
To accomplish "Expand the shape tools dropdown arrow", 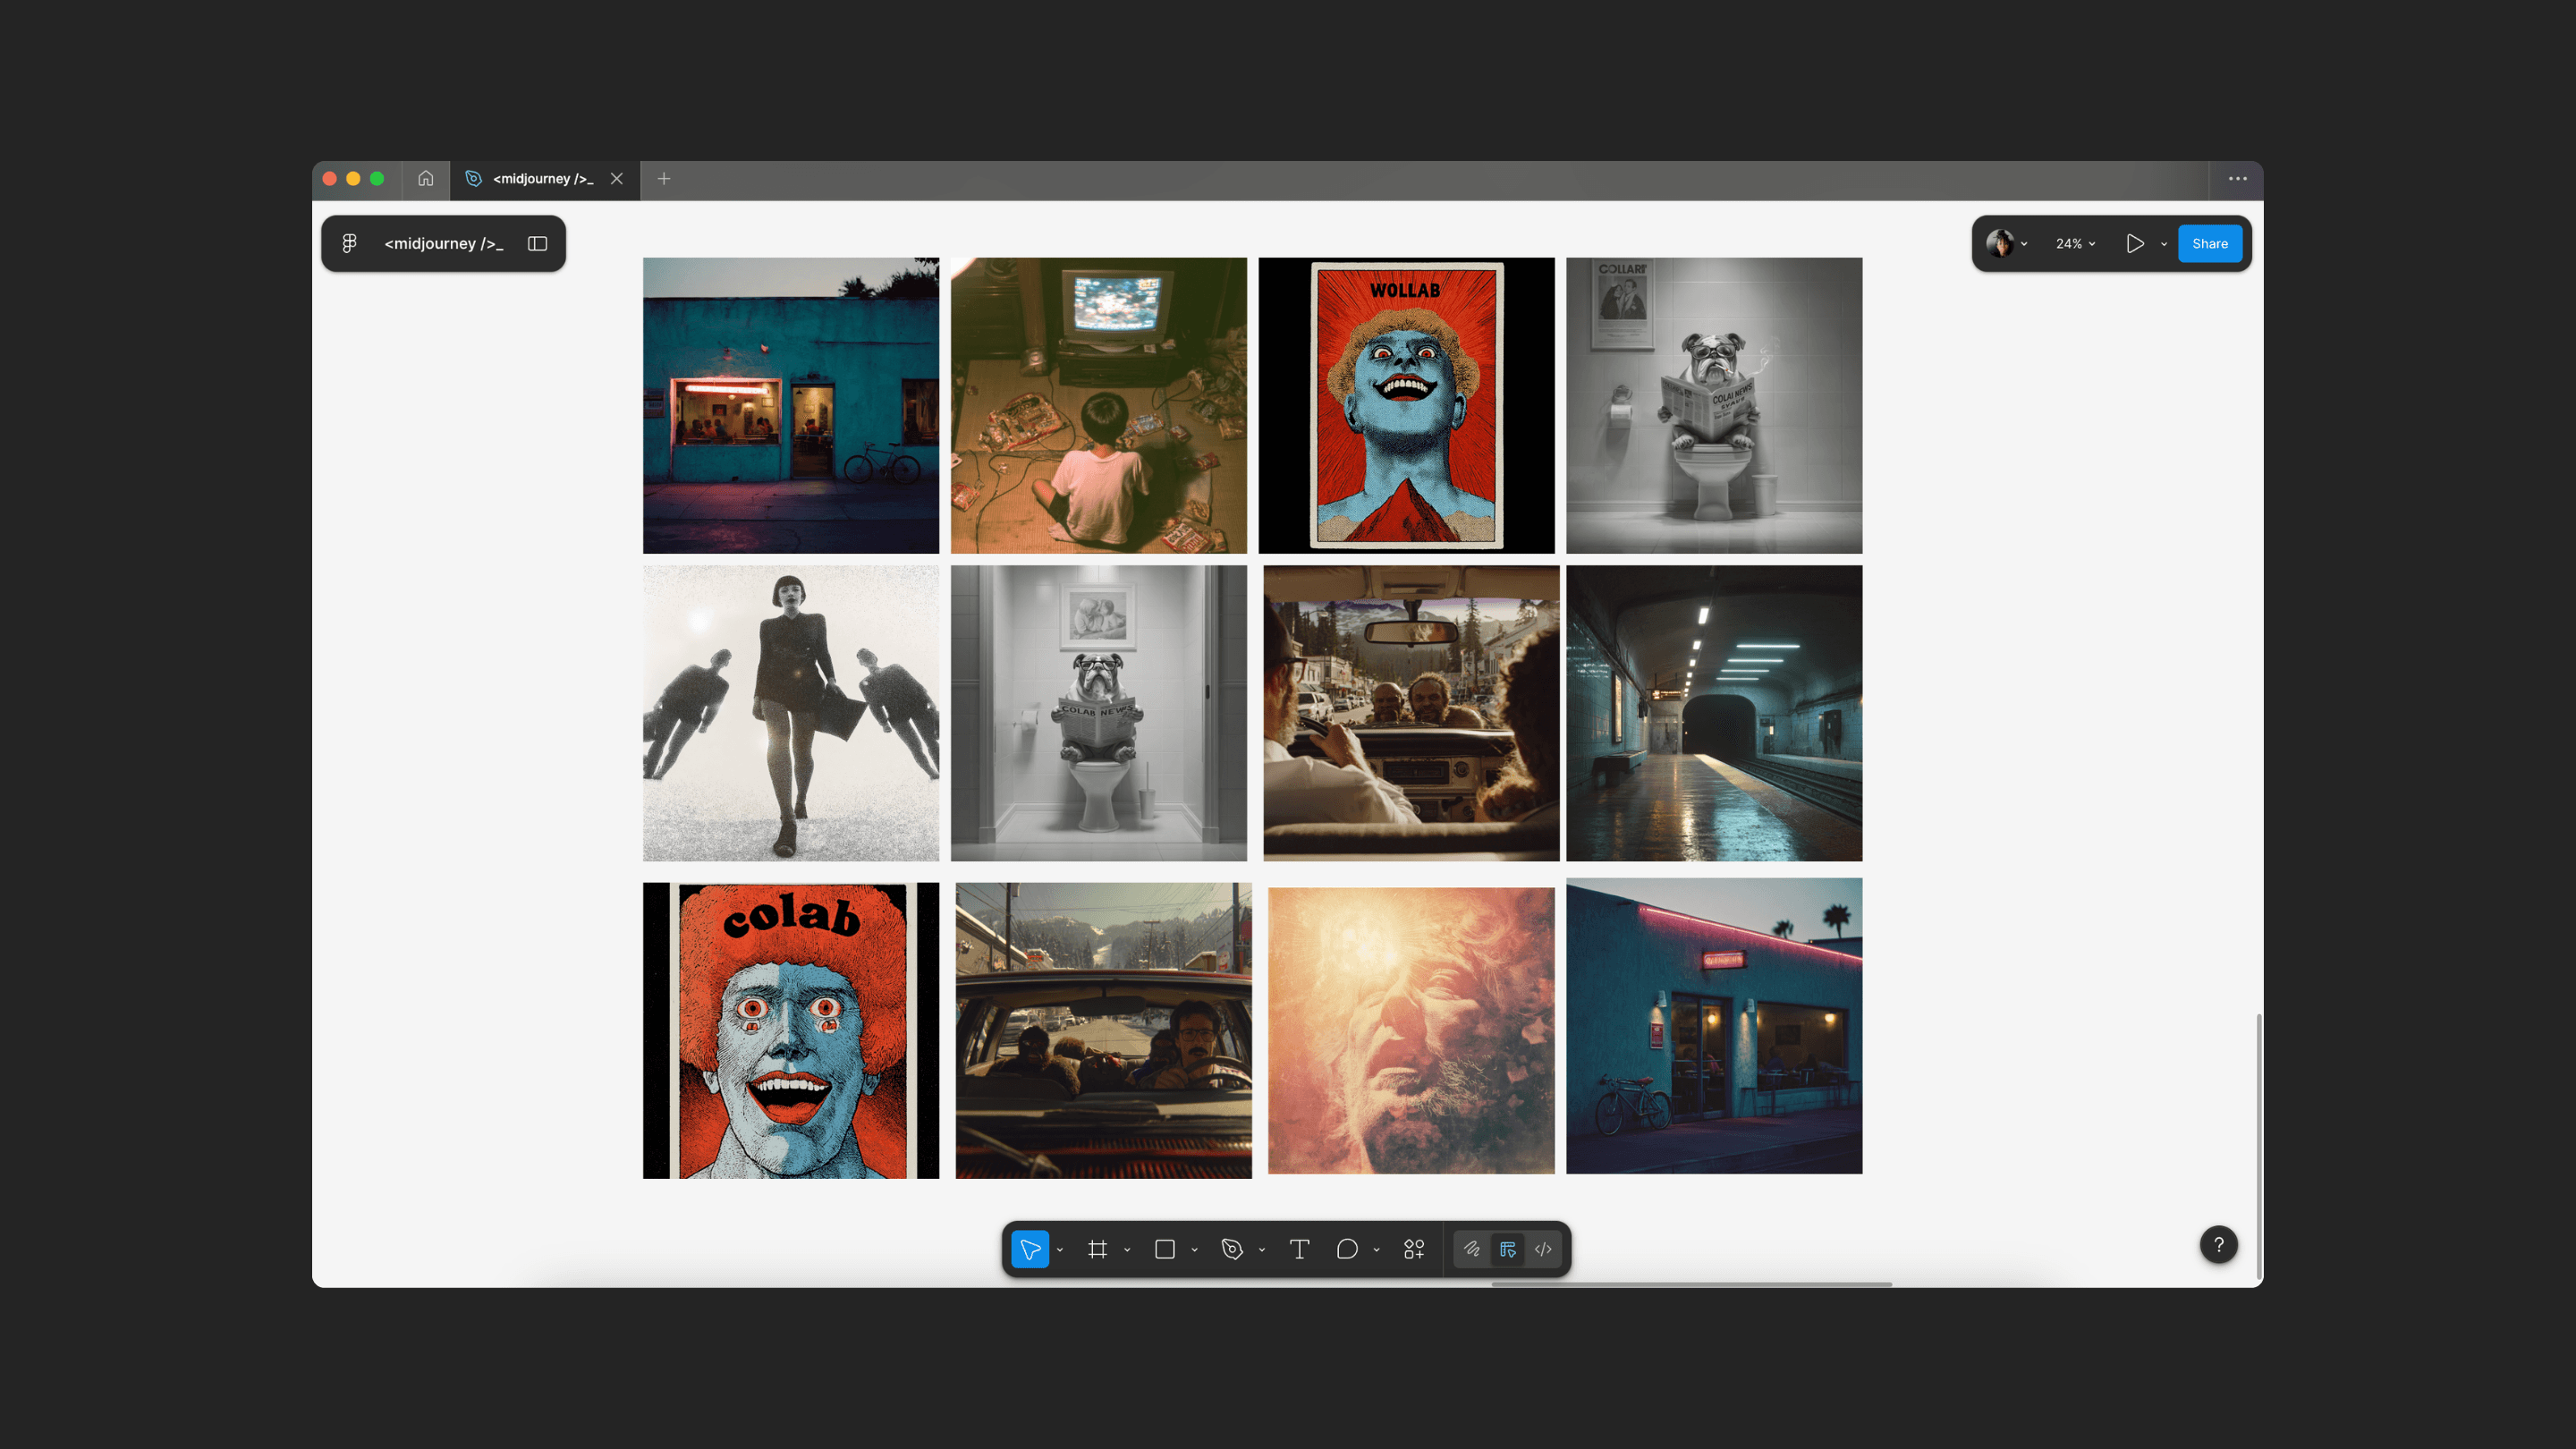I will tap(1194, 1250).
